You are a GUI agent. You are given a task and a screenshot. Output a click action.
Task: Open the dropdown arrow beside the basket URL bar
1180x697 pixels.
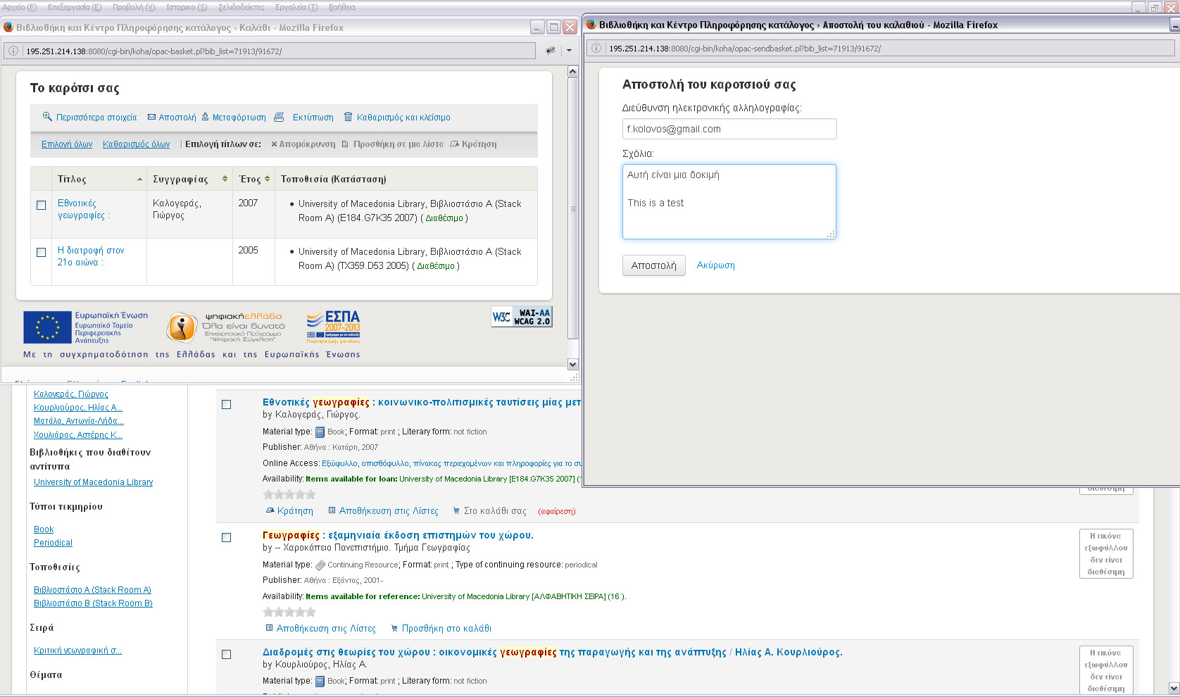[x=569, y=51]
